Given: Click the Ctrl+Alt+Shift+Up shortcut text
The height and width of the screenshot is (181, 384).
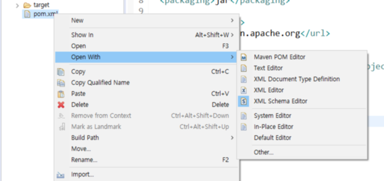Looking at the screenshot, I should 204,127.
